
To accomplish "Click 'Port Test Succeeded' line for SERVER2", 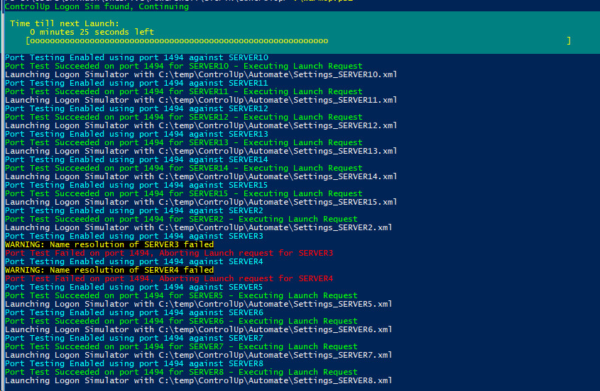I will (x=181, y=219).
